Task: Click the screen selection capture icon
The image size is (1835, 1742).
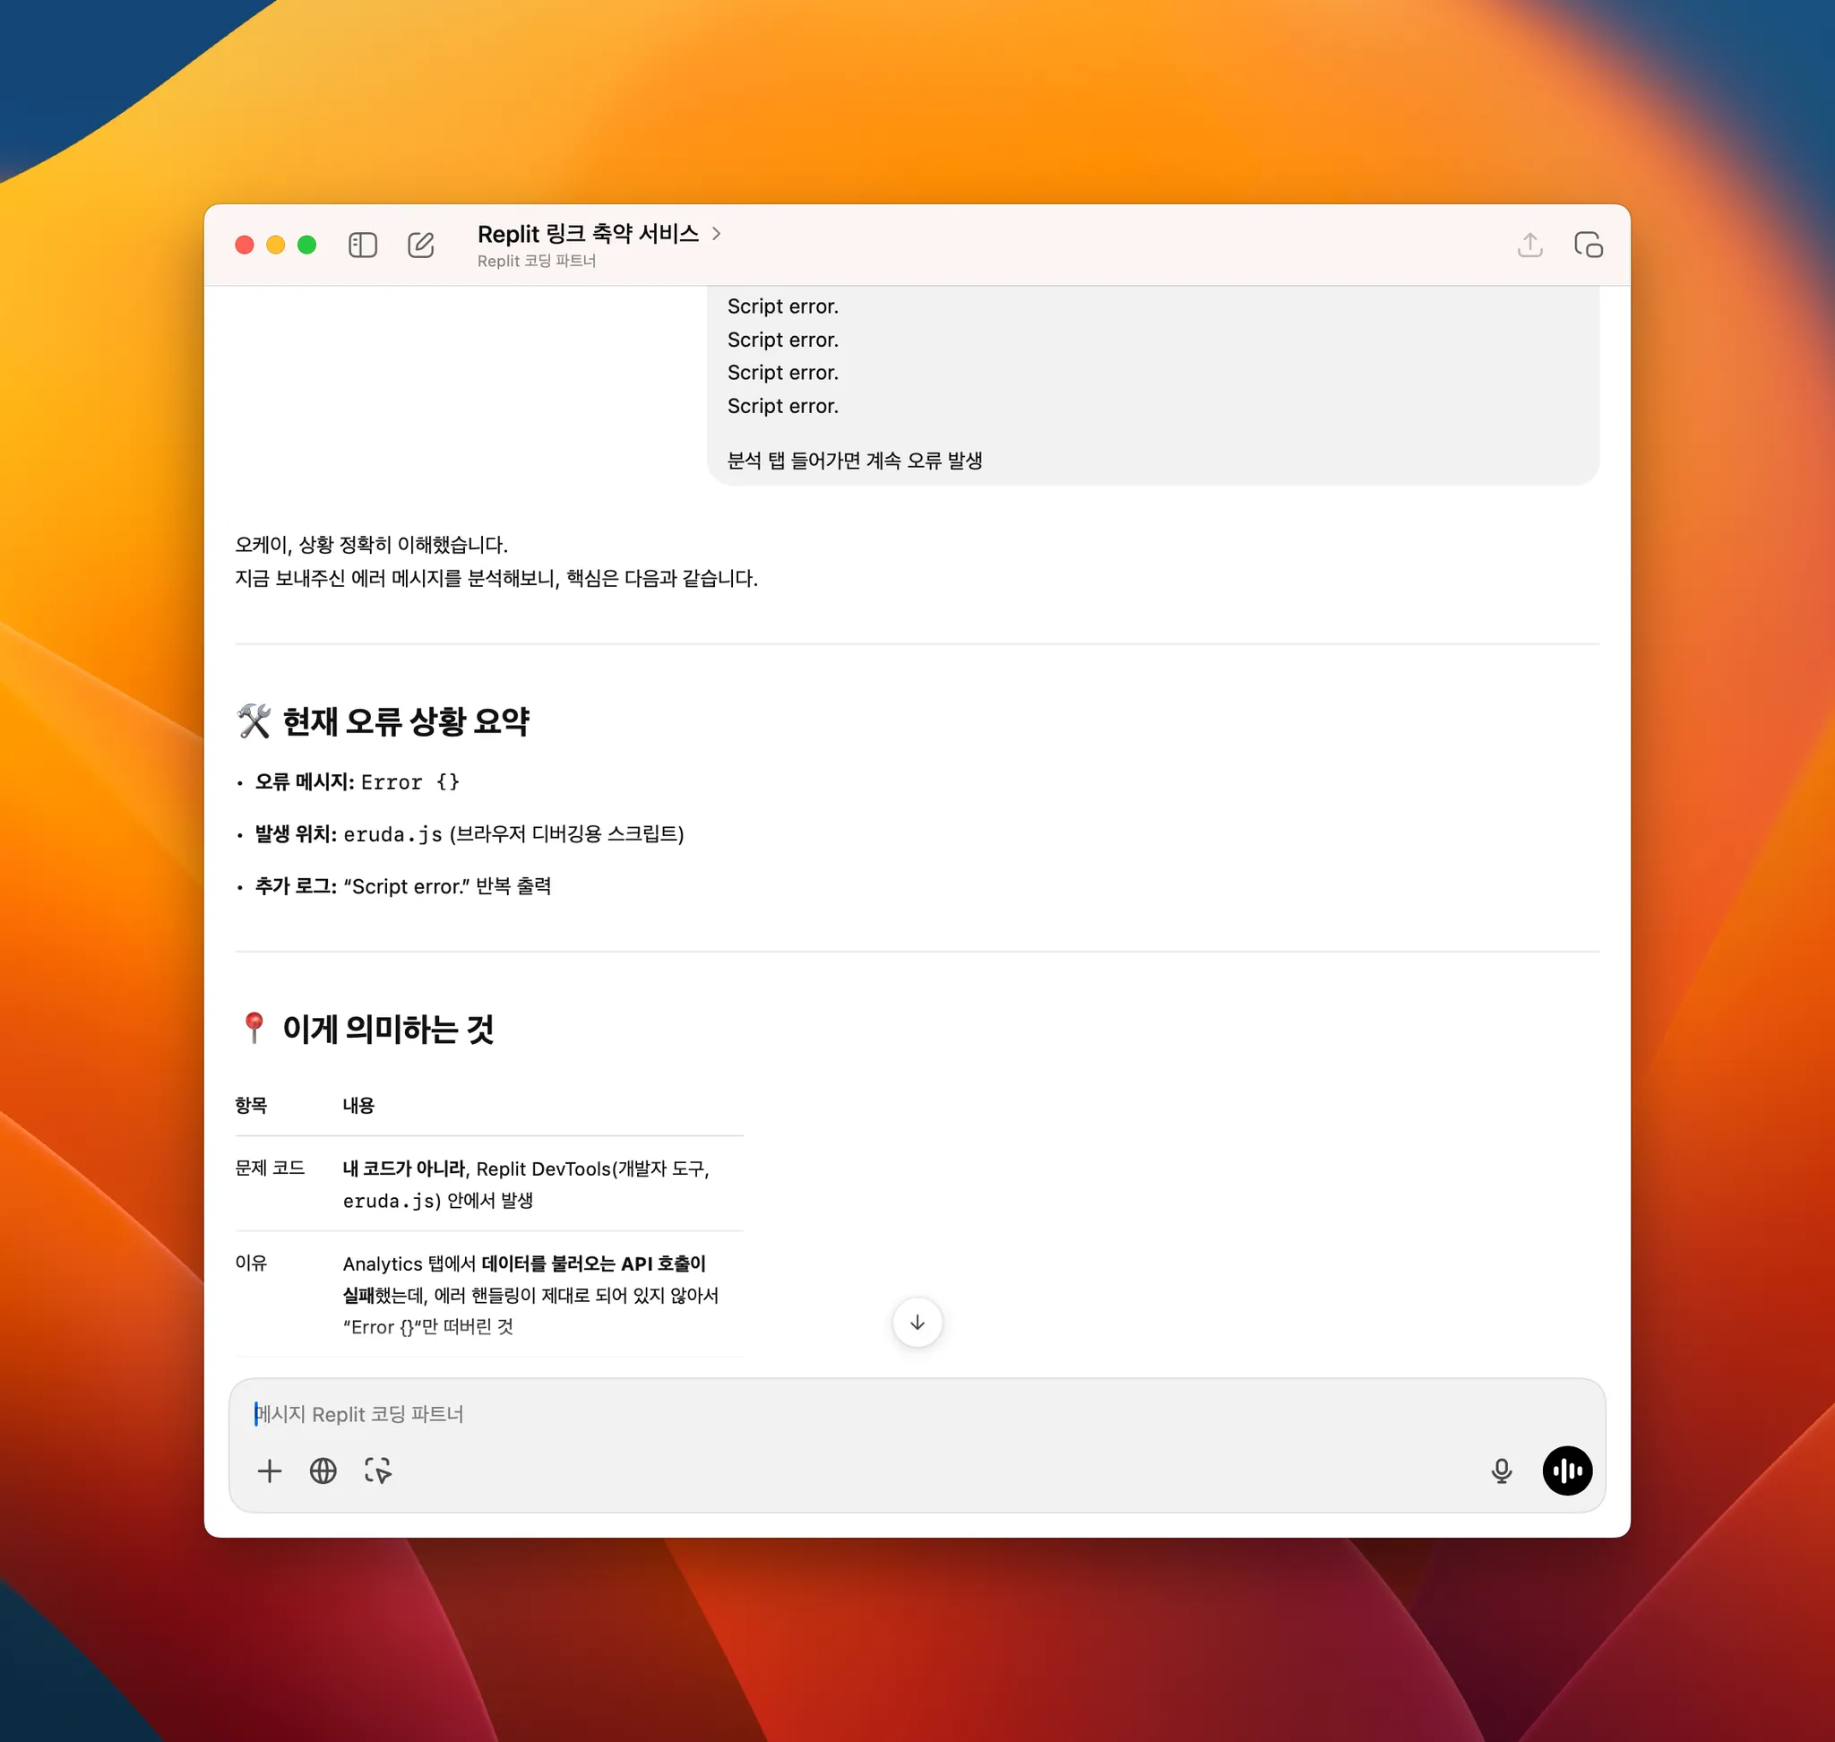Action: pos(378,1470)
